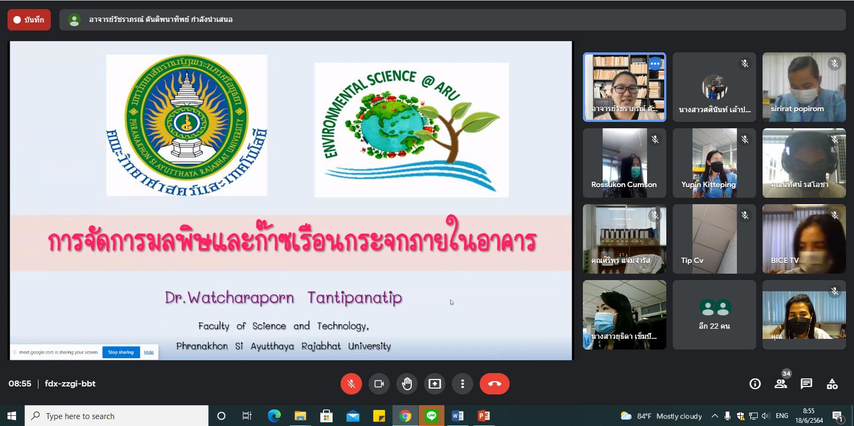Click the meeting code fdx-zzgi-bbt
This screenshot has width=854, height=426.
tap(70, 384)
